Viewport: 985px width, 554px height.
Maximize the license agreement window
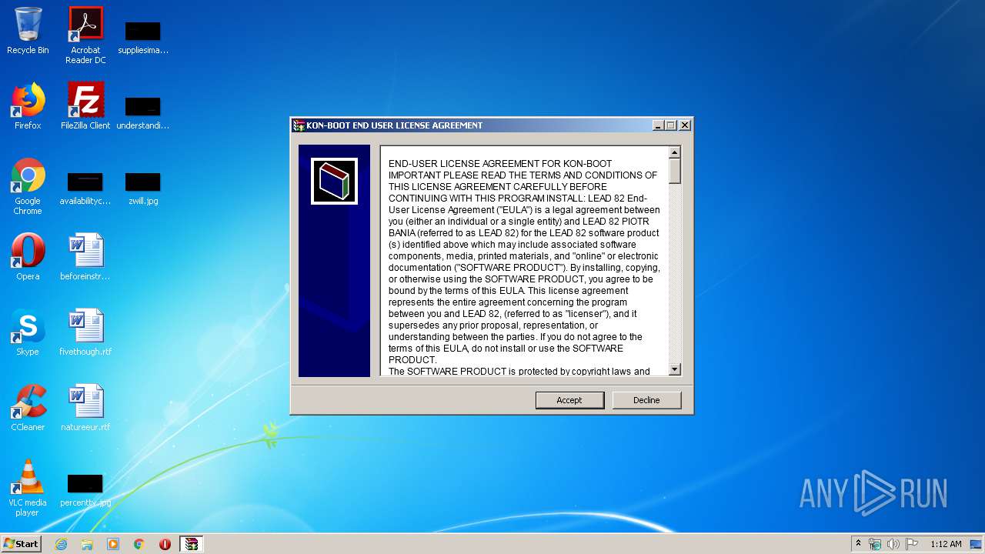670,125
